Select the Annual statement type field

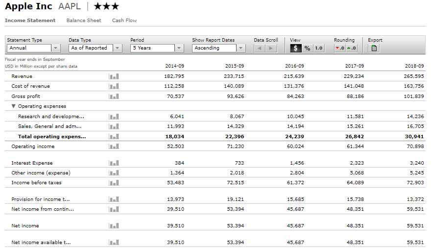tap(29, 48)
